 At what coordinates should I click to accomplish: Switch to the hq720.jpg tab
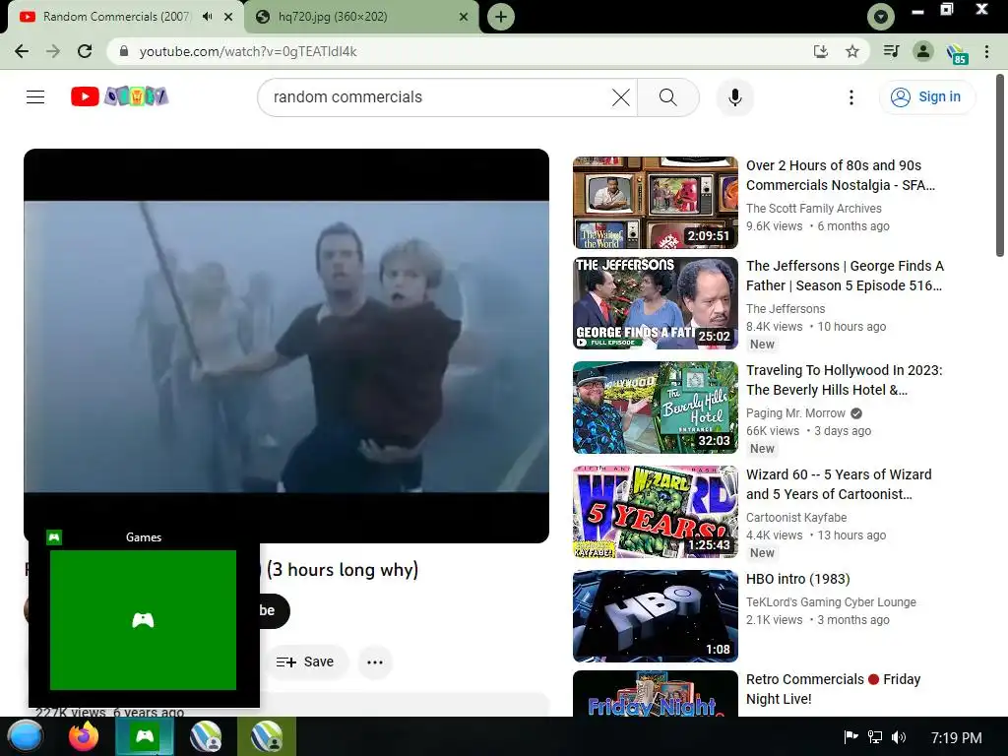pyautogui.click(x=361, y=17)
